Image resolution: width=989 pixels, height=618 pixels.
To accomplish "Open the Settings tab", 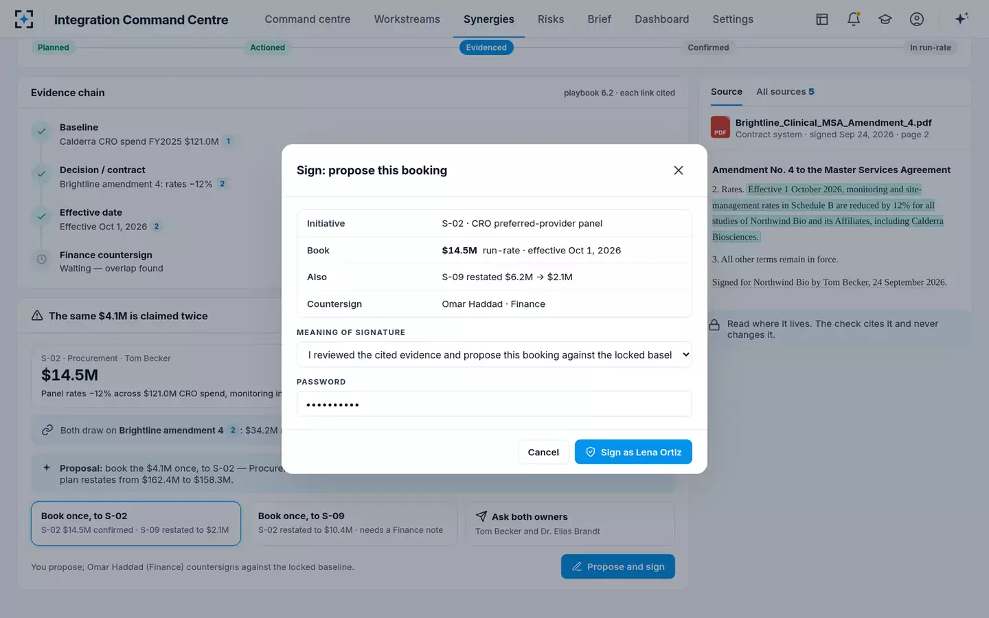I will pos(733,19).
